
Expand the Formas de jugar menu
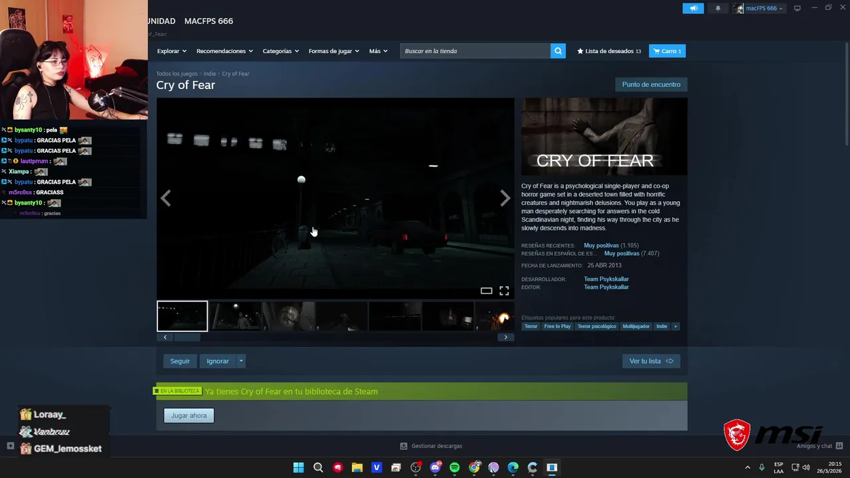coord(333,51)
